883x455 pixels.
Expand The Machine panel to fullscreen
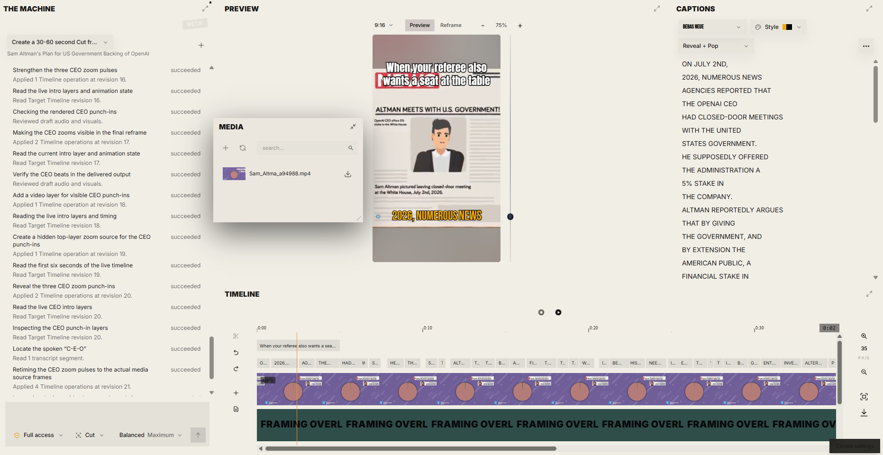coord(205,9)
